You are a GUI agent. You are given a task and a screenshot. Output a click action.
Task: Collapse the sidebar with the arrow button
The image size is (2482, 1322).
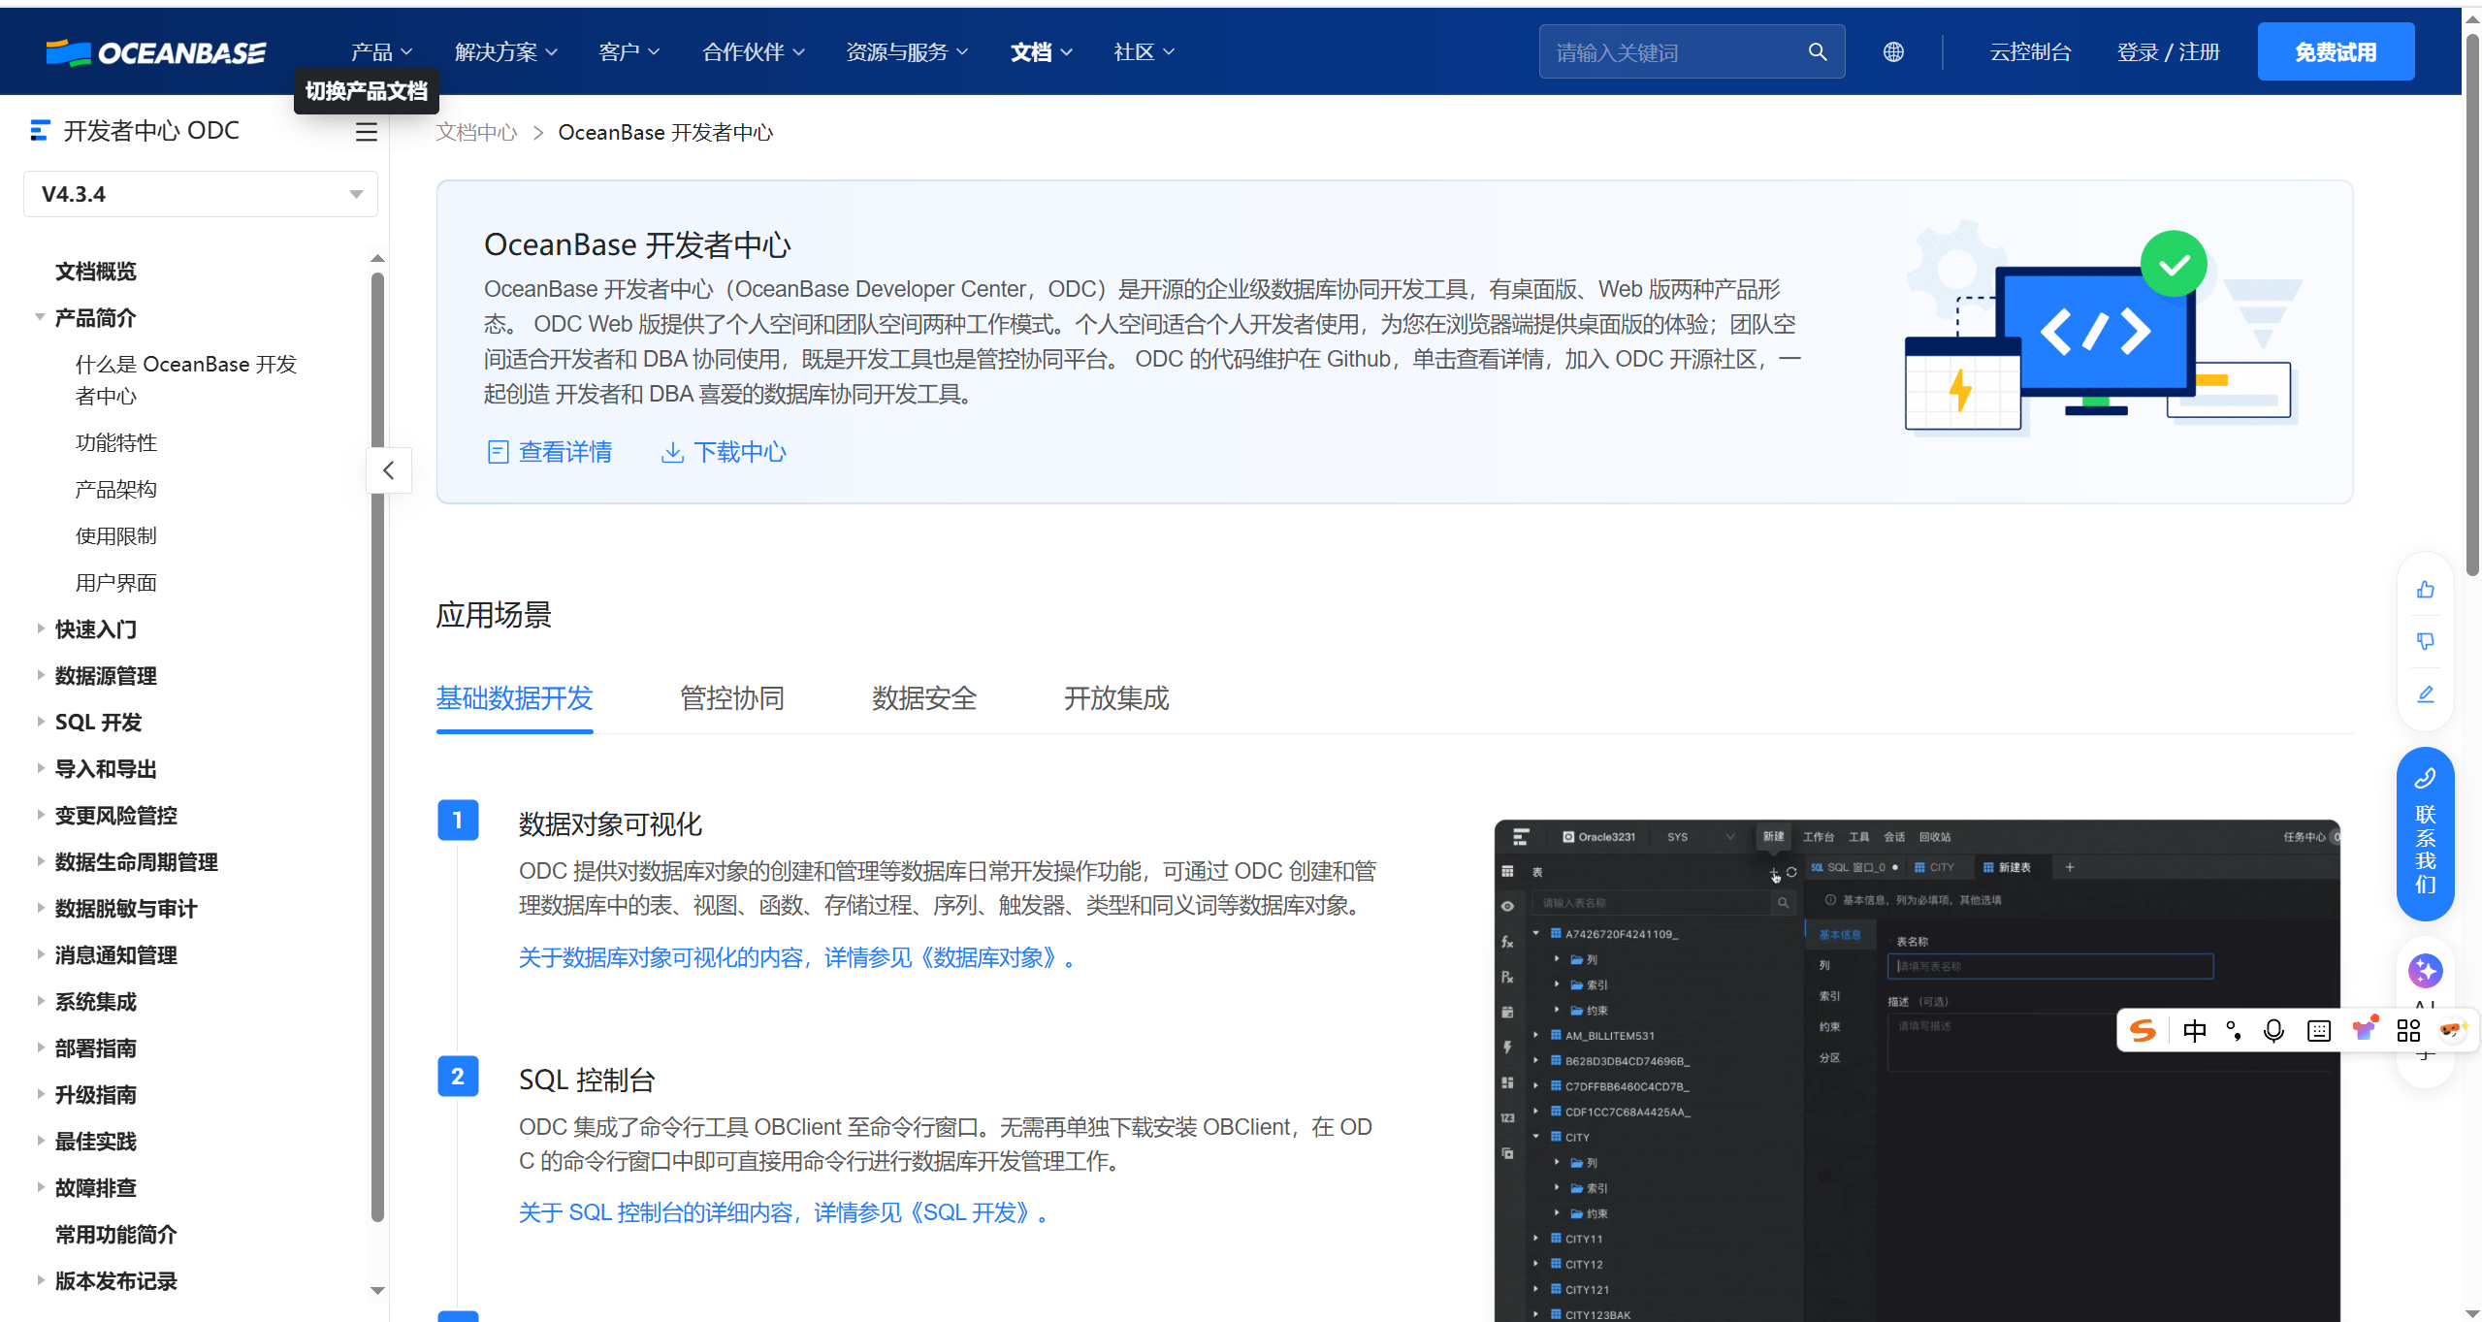click(389, 469)
